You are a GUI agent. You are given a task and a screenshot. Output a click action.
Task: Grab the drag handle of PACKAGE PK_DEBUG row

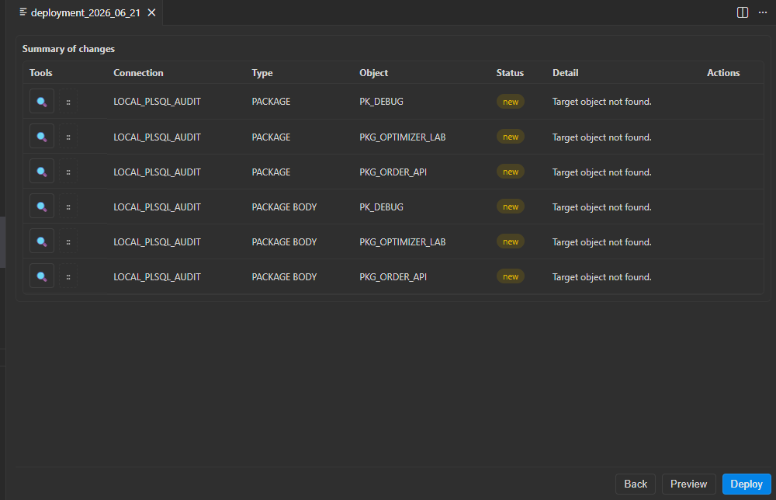coord(68,102)
